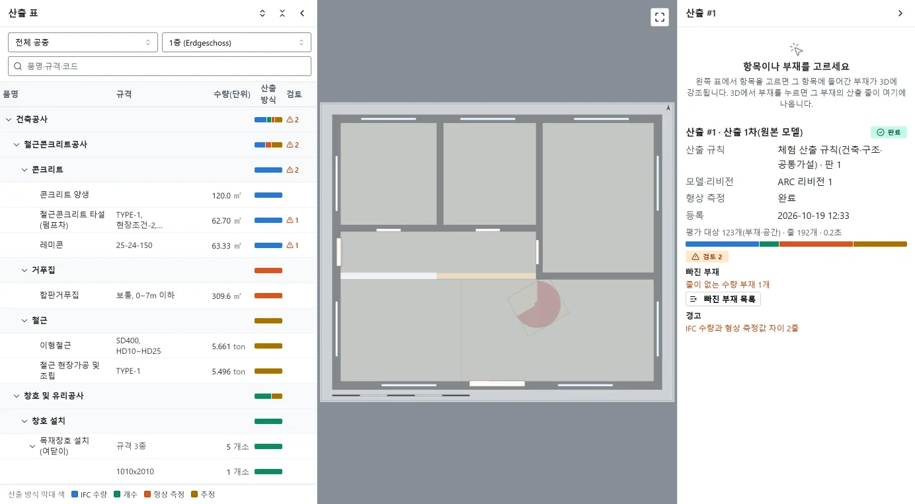Viewport: 915px width, 504px height.
Task: Click the 309.6 ㎡ quantity cell
Action: pyautogui.click(x=227, y=296)
